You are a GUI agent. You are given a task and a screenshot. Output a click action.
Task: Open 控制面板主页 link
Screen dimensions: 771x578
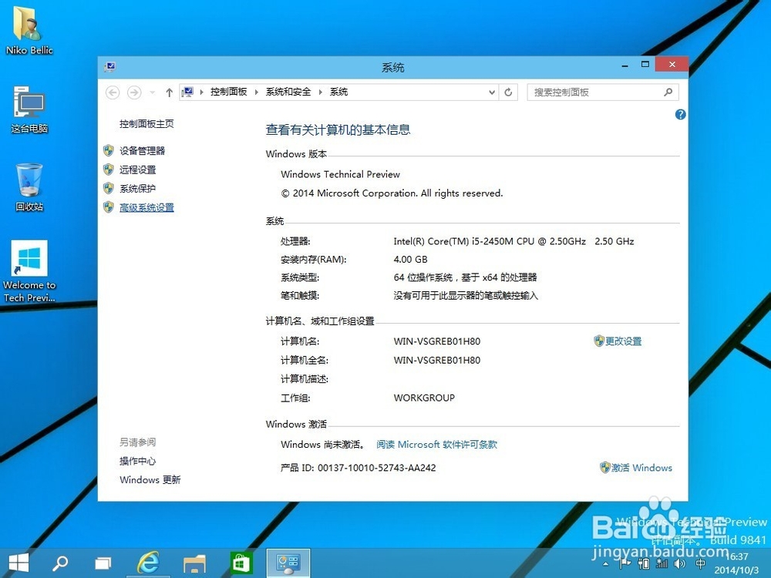(x=146, y=124)
